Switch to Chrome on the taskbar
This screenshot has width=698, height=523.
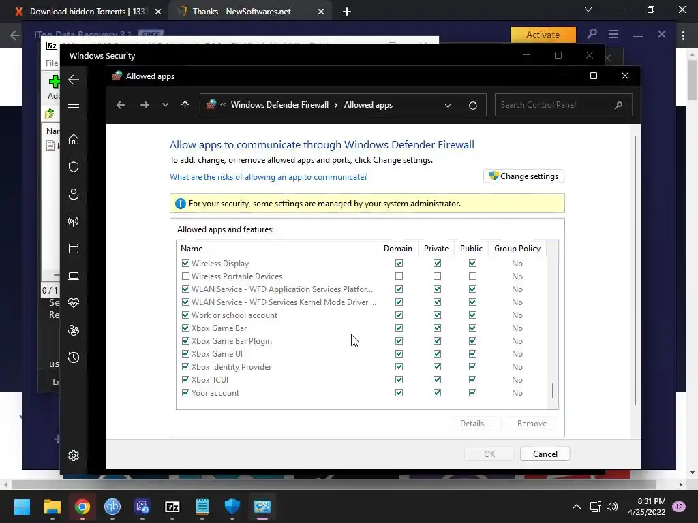pyautogui.click(x=82, y=507)
